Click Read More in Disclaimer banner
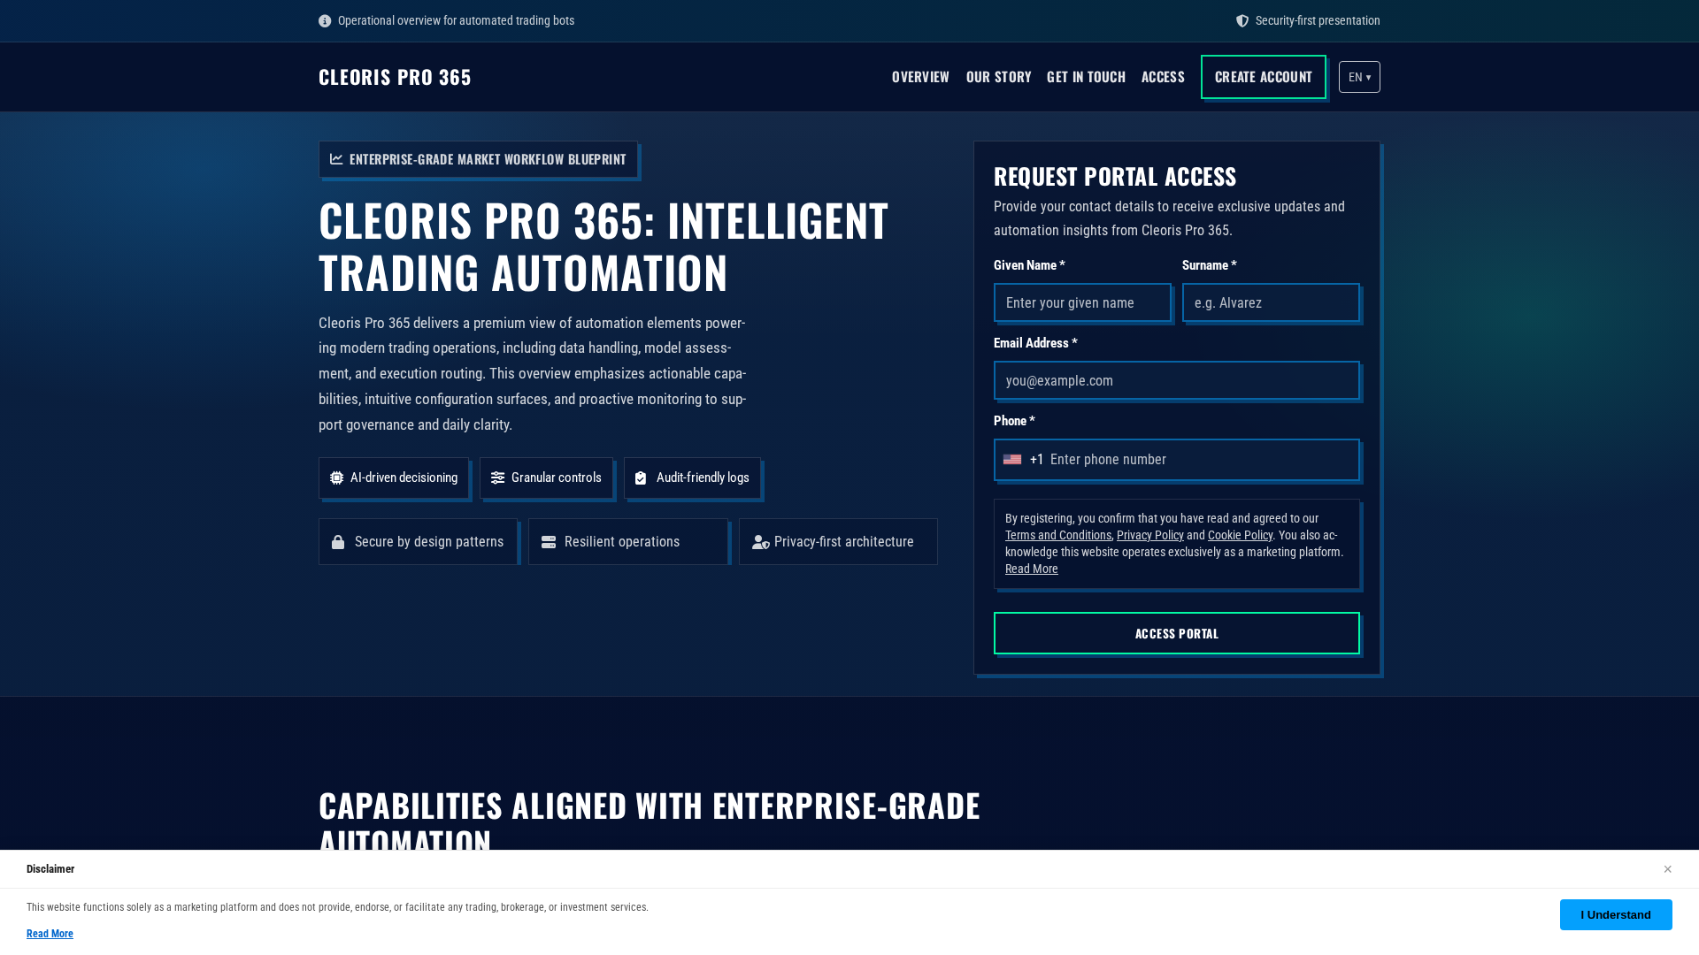 point(50,934)
